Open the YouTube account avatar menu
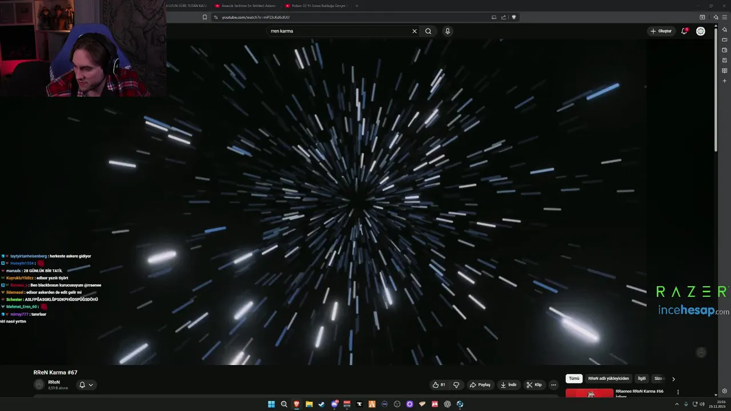Viewport: 731px width, 411px height. point(701,31)
